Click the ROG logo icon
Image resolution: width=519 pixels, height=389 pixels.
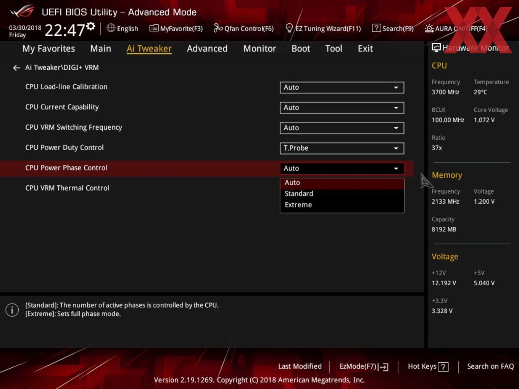click(x=22, y=11)
